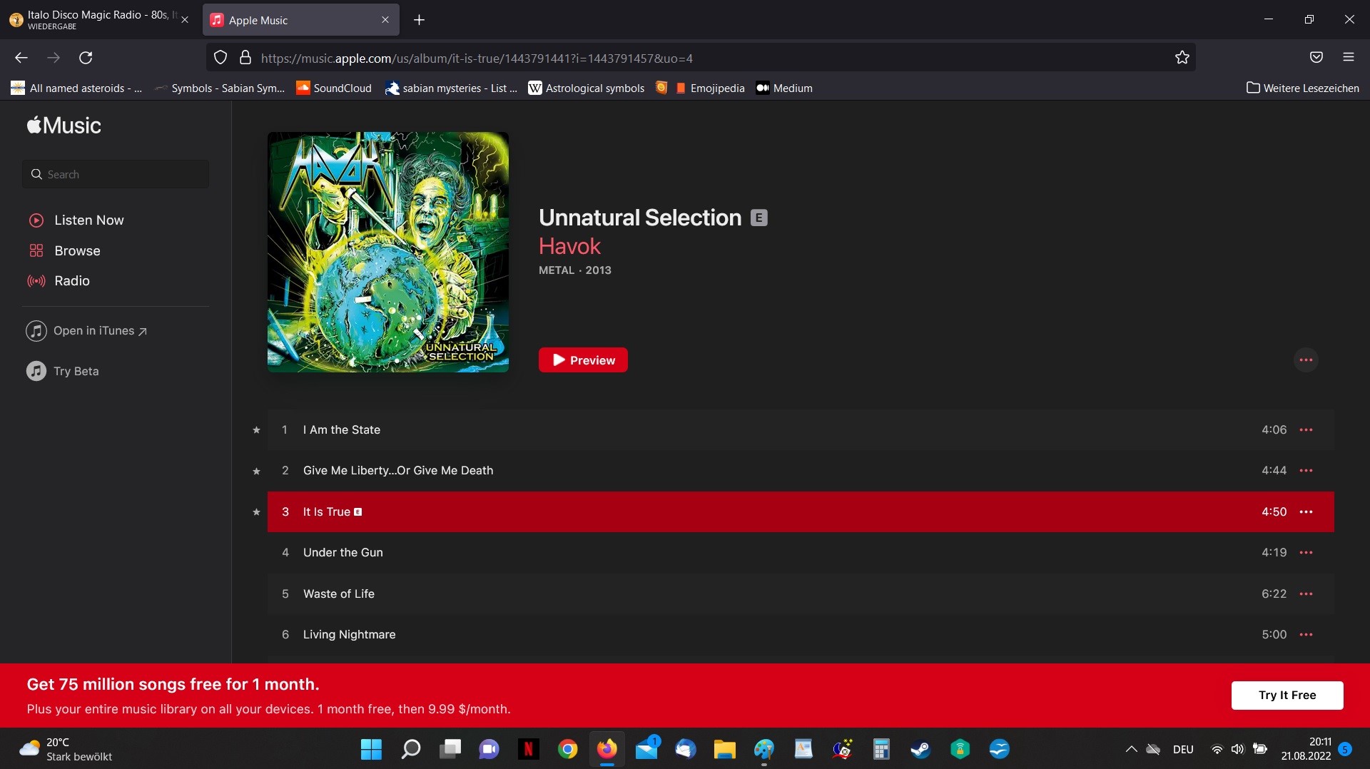
Task: Open the Havok artist link
Action: [x=569, y=247]
